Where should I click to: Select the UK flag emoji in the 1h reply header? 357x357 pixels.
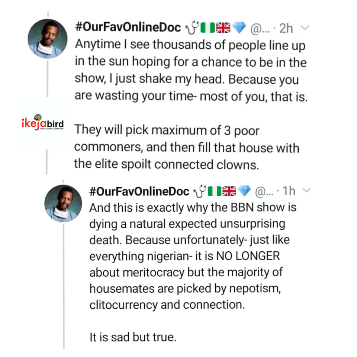pyautogui.click(x=230, y=191)
